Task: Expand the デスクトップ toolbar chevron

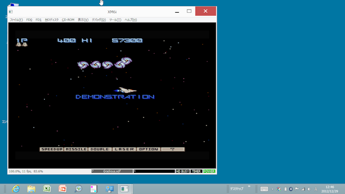Action: (x=249, y=186)
